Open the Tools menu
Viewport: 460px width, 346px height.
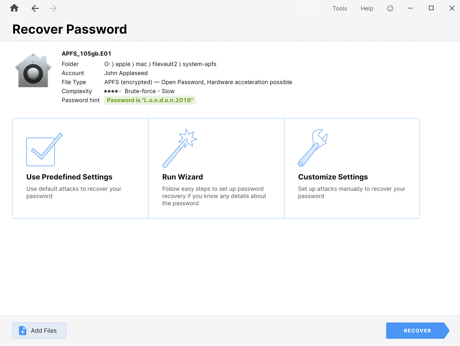340,8
